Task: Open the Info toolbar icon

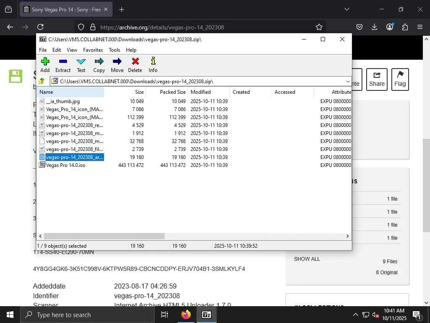Action: coord(153,65)
